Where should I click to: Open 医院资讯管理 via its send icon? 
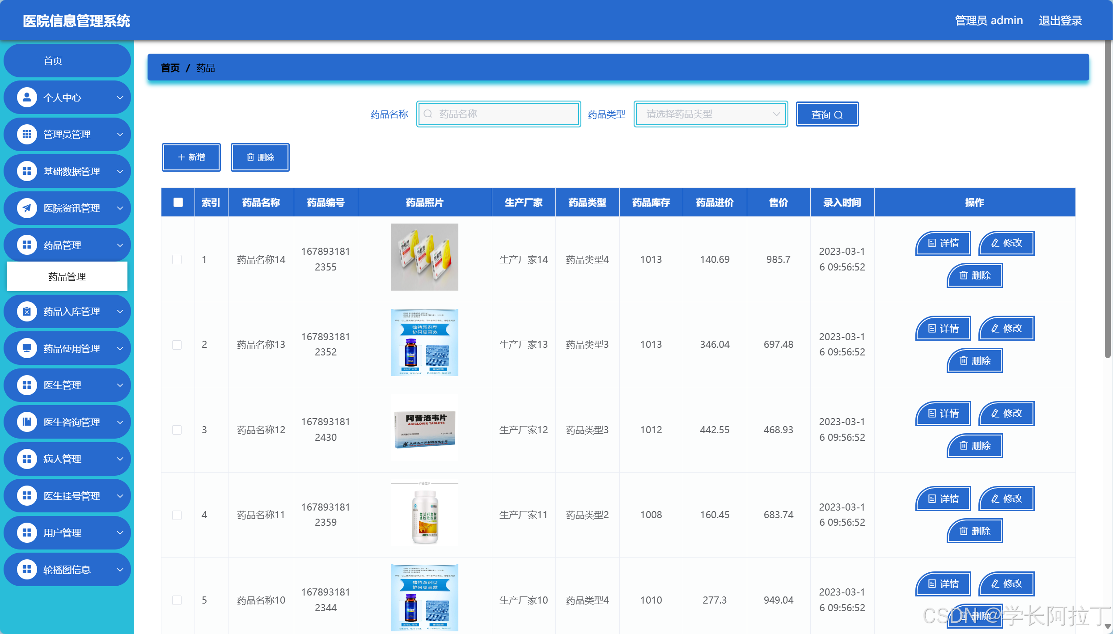pos(26,208)
